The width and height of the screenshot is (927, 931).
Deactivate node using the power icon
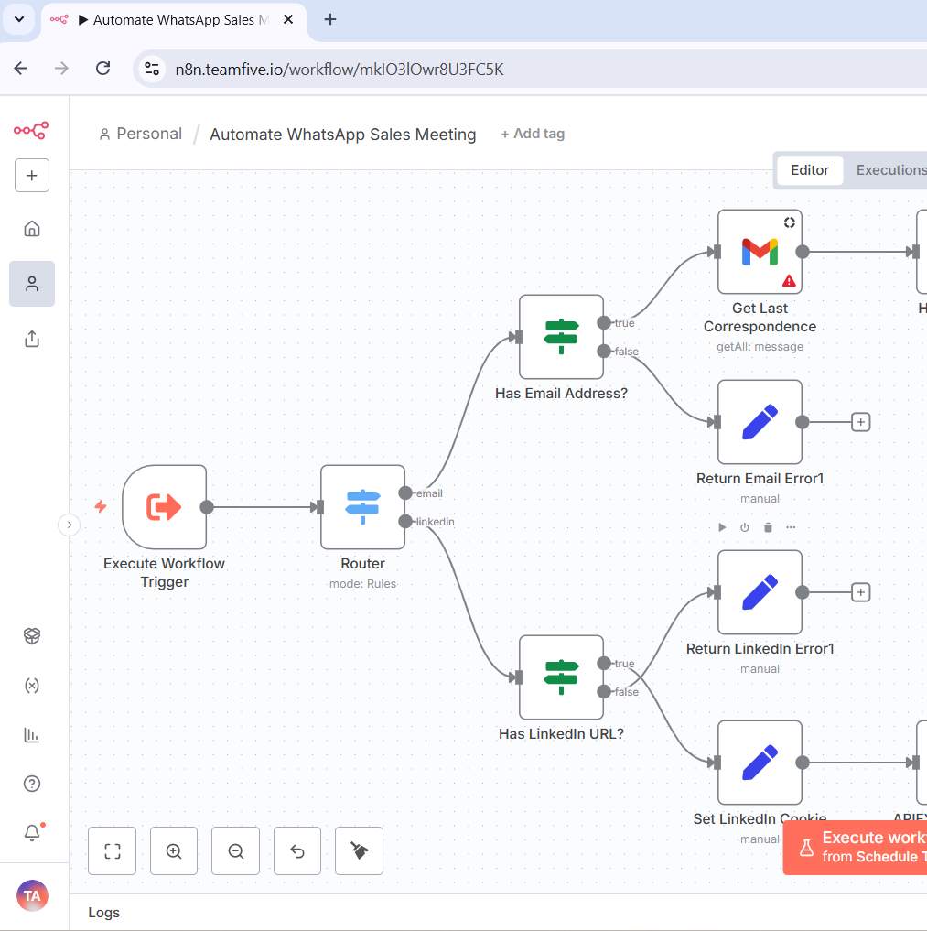[745, 527]
